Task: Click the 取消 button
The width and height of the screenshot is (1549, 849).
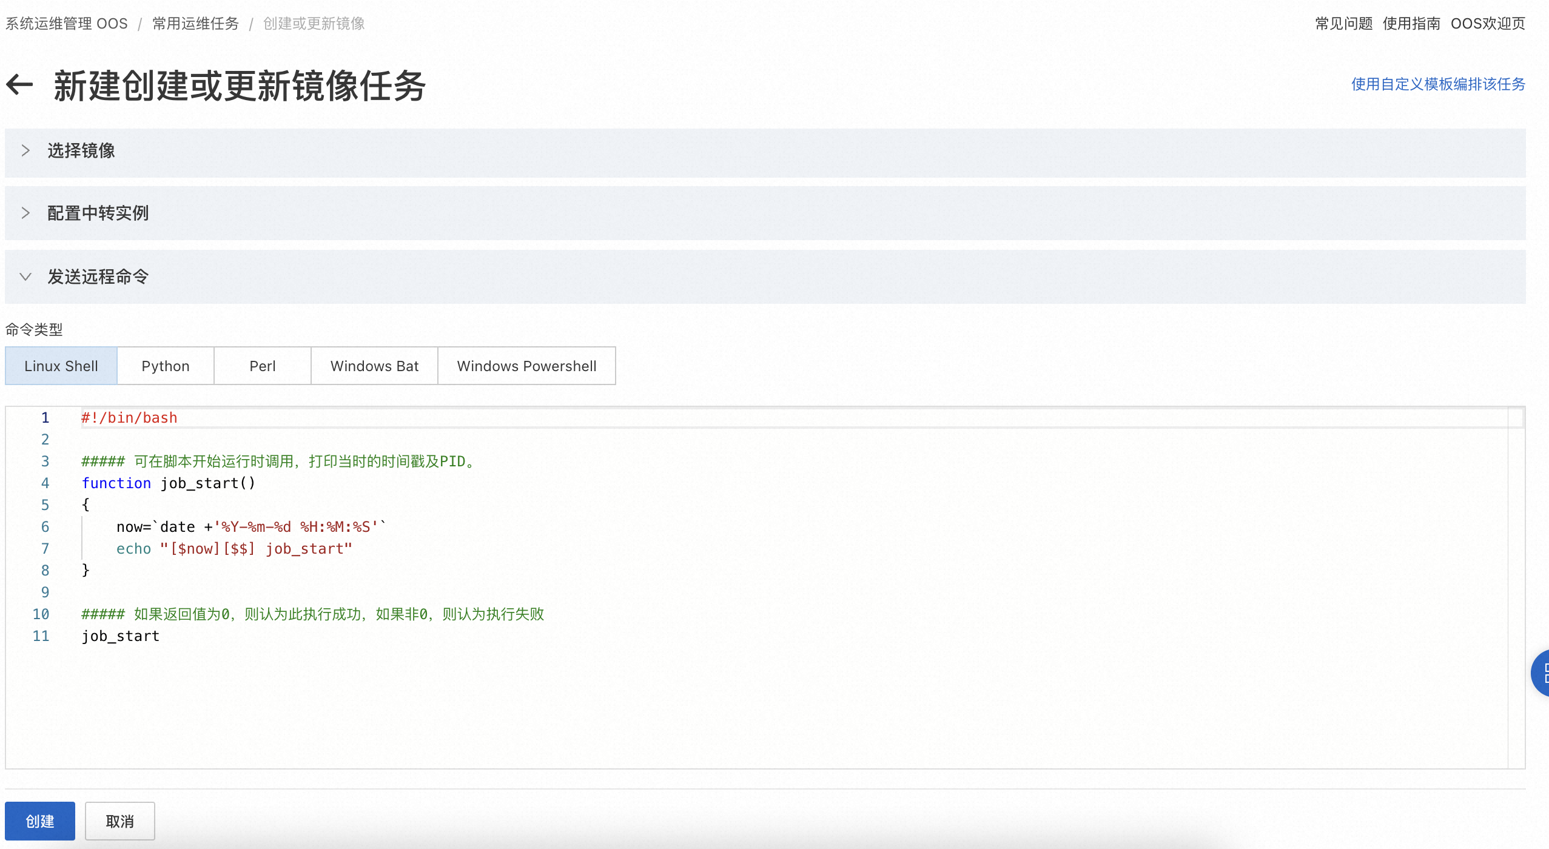Action: [119, 821]
